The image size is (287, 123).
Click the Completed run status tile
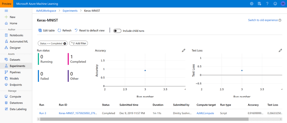tap(77, 59)
